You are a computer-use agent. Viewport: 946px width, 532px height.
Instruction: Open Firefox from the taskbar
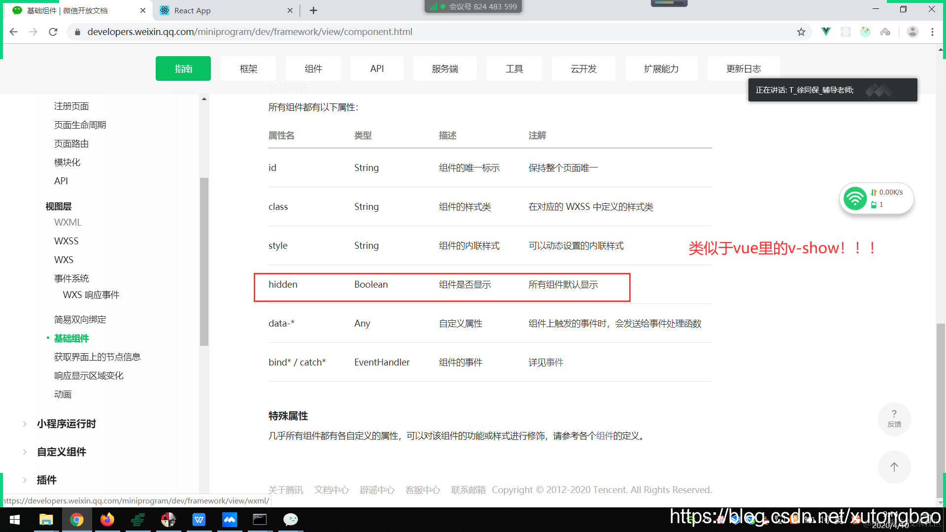coord(107,520)
